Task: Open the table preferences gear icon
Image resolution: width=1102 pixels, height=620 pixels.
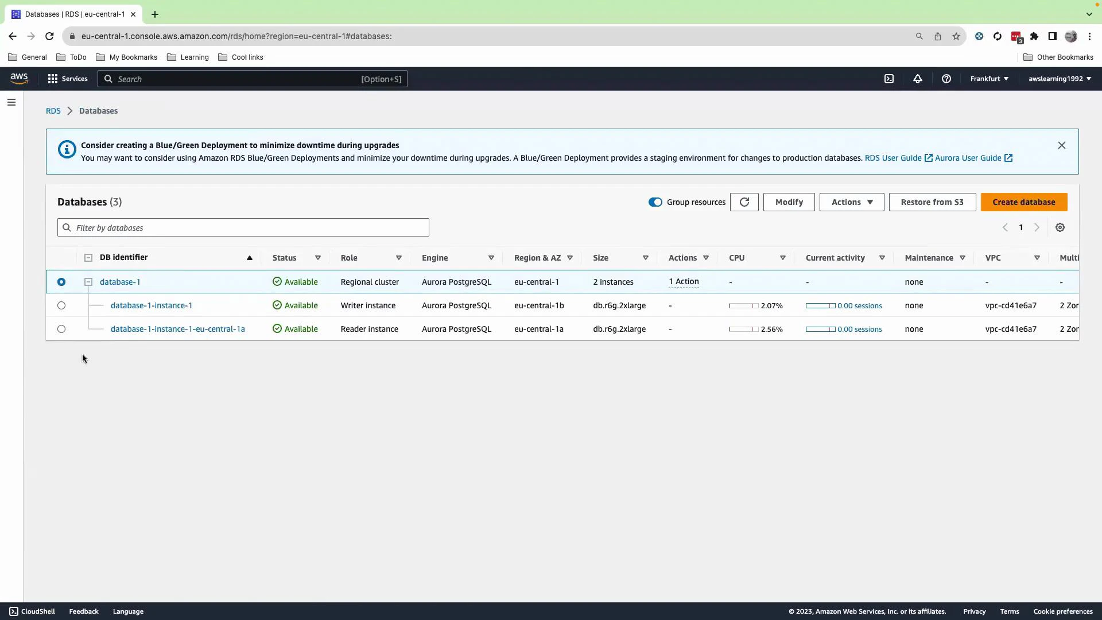Action: tap(1060, 227)
